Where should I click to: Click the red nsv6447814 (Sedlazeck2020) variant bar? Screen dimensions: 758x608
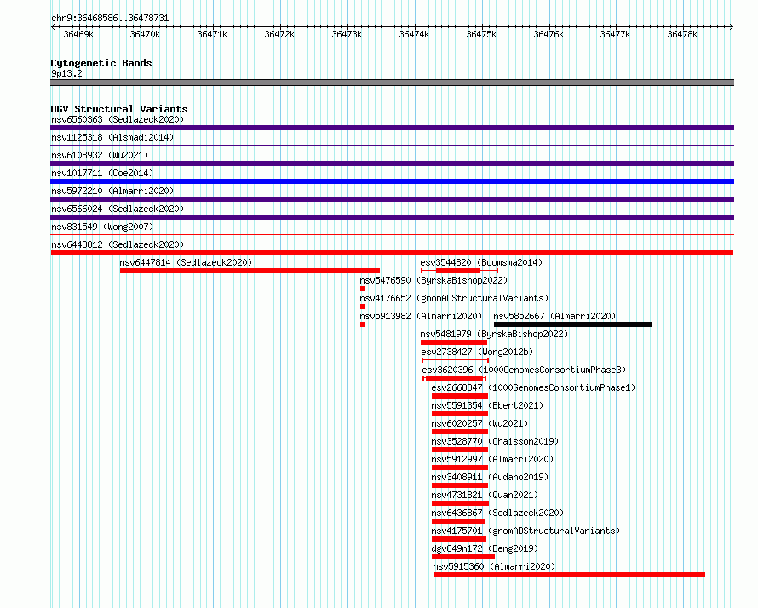[250, 271]
